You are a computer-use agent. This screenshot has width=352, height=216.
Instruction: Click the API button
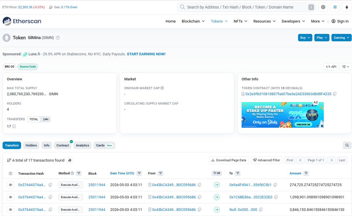pyautogui.click(x=331, y=67)
